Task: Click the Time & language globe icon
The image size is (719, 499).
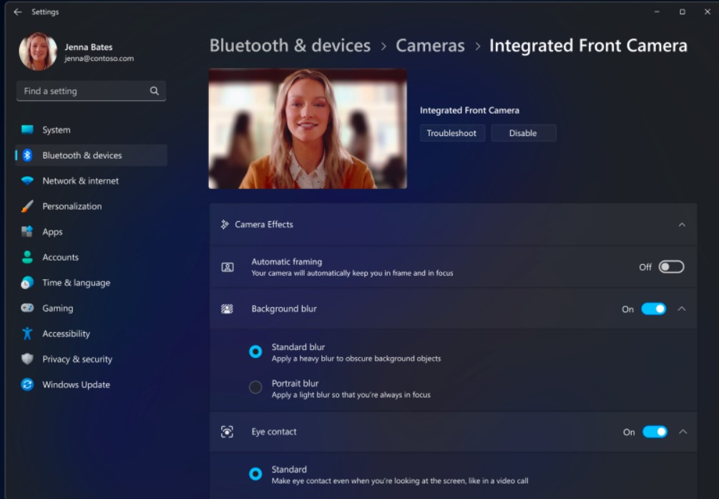Action: (27, 282)
